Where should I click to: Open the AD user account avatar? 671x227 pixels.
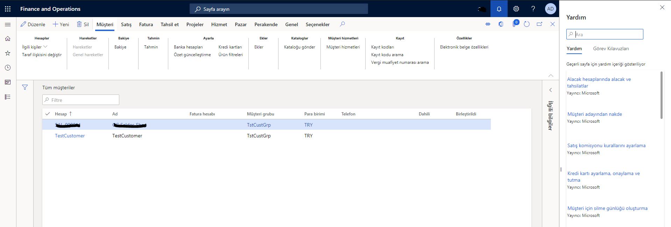pyautogui.click(x=550, y=9)
